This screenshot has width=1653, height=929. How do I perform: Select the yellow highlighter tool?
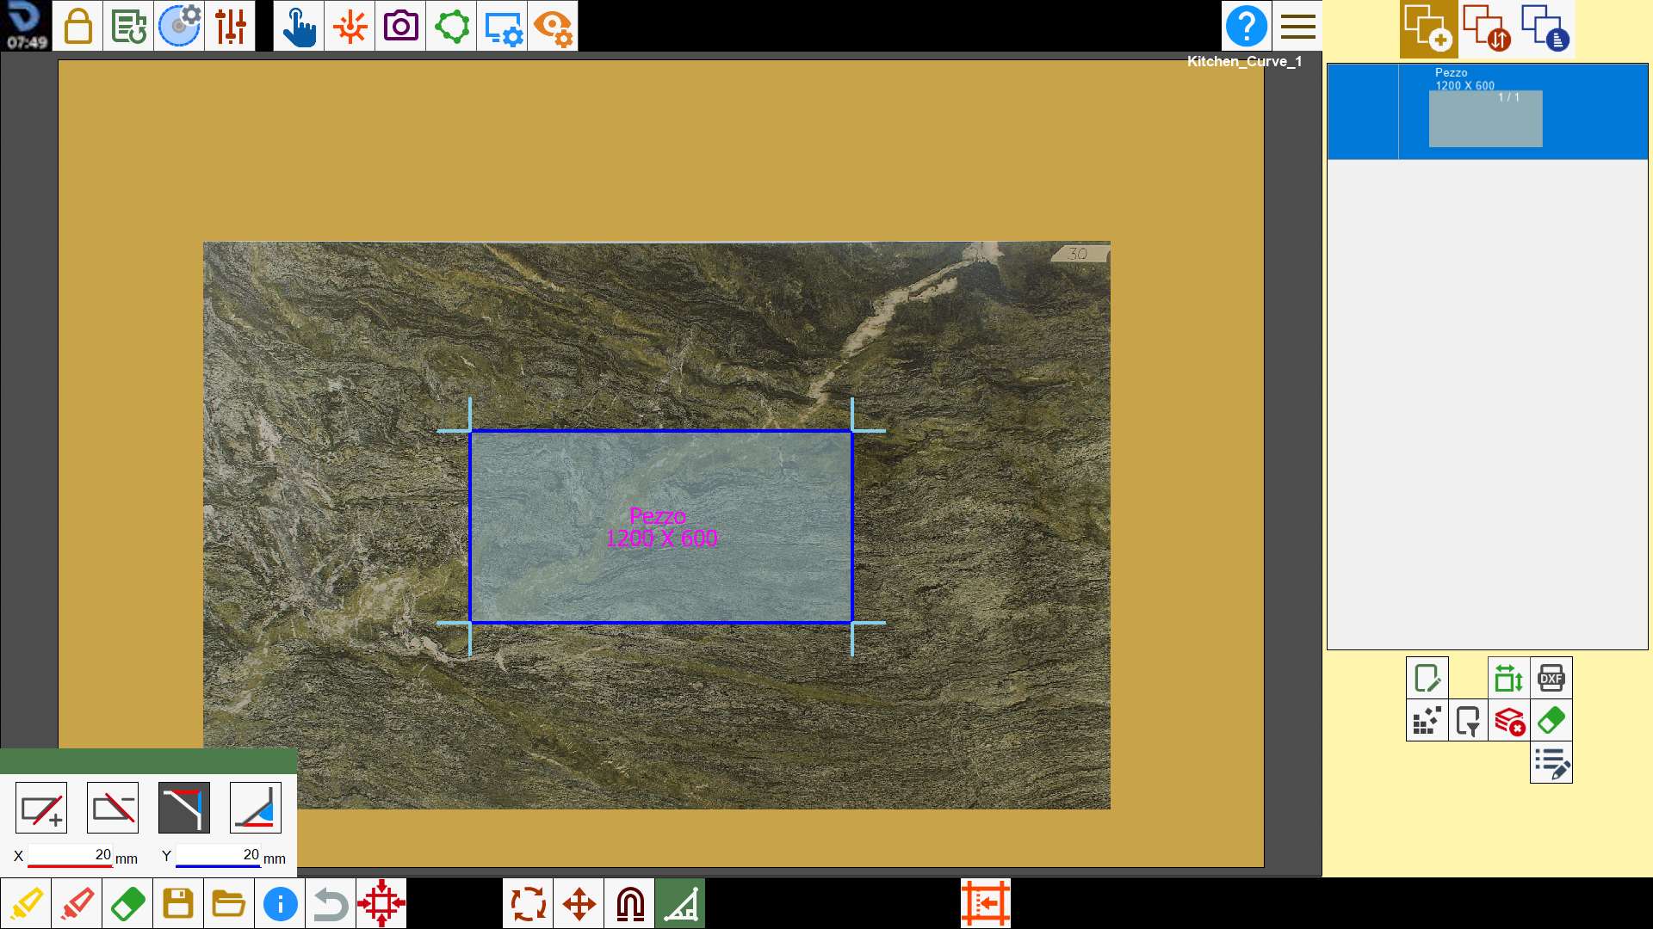(26, 903)
